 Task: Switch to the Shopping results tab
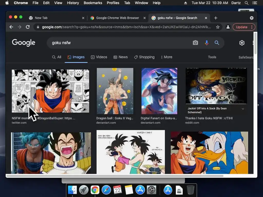coord(144,57)
